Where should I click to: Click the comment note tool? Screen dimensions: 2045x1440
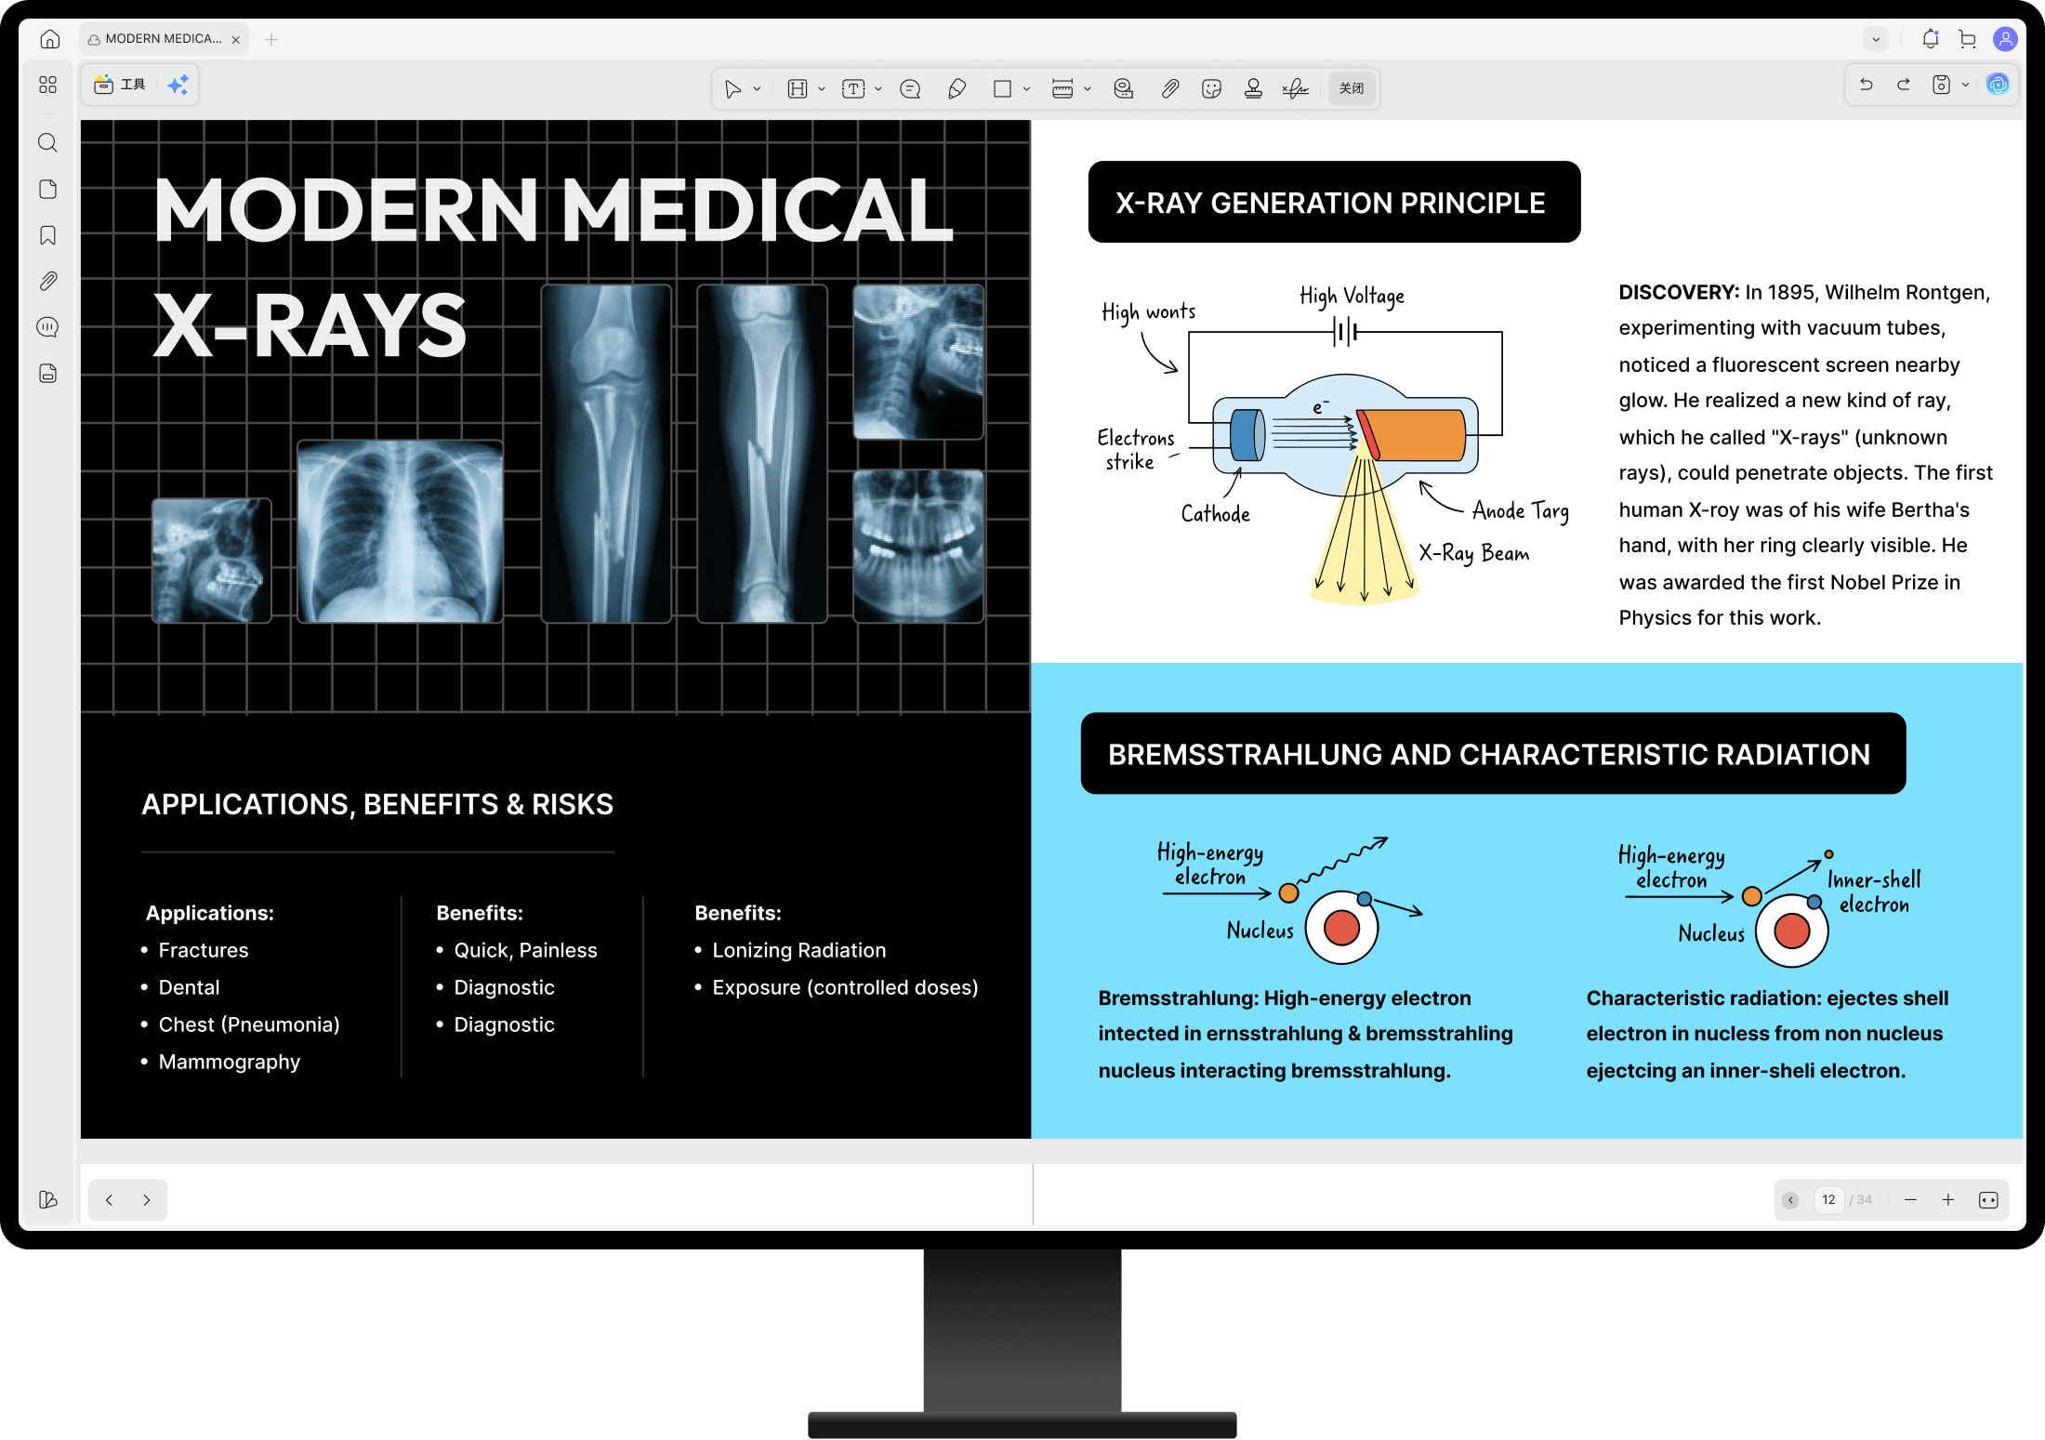click(910, 88)
